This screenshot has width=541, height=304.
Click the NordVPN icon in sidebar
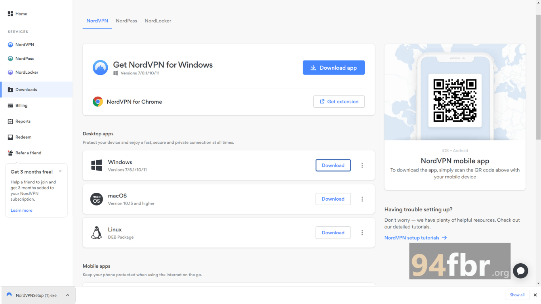pyautogui.click(x=10, y=45)
